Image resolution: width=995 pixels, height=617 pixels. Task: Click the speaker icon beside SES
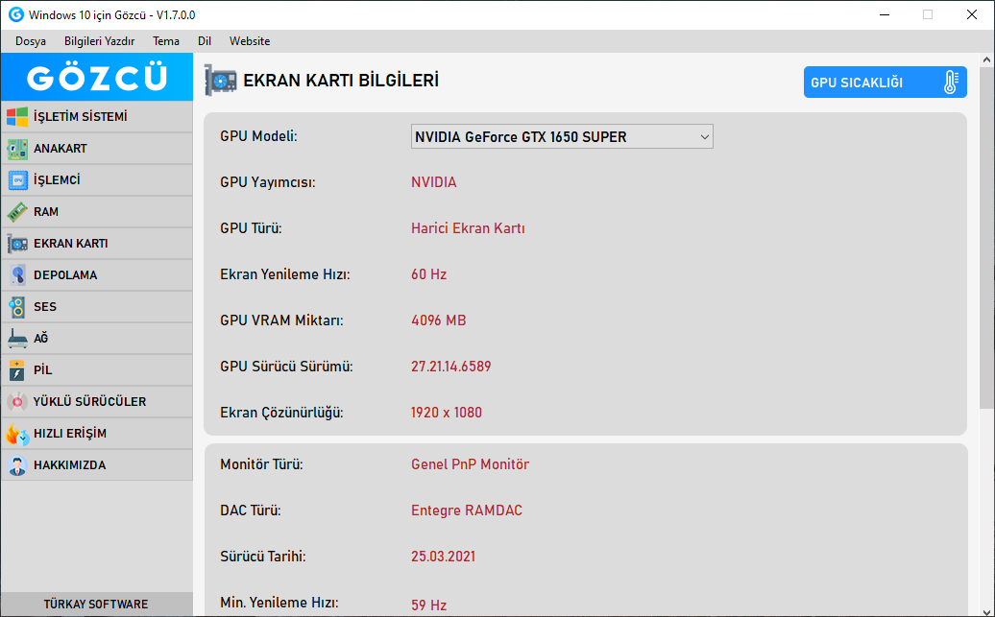[17, 307]
